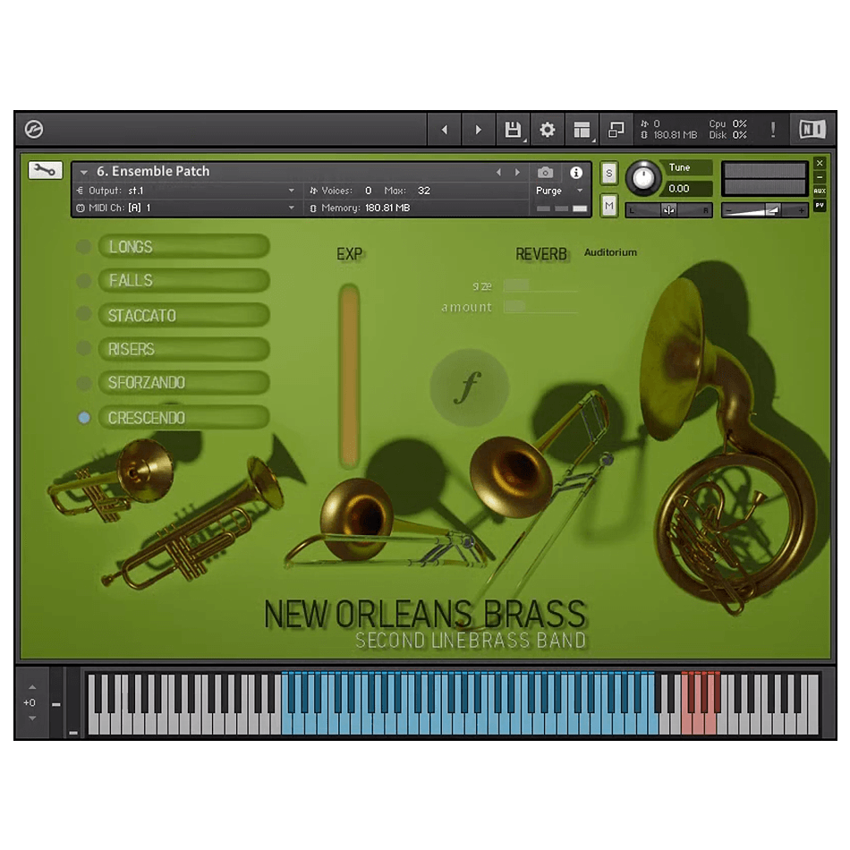Go to the next instrument preset arrow
850x850 pixels.
[517, 173]
